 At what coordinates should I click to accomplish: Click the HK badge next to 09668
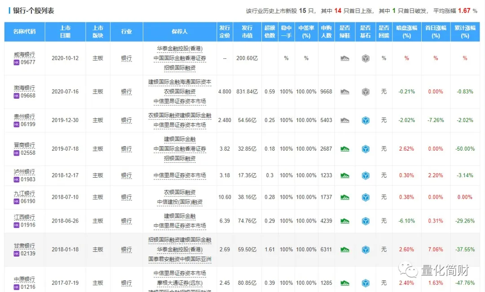point(17,96)
